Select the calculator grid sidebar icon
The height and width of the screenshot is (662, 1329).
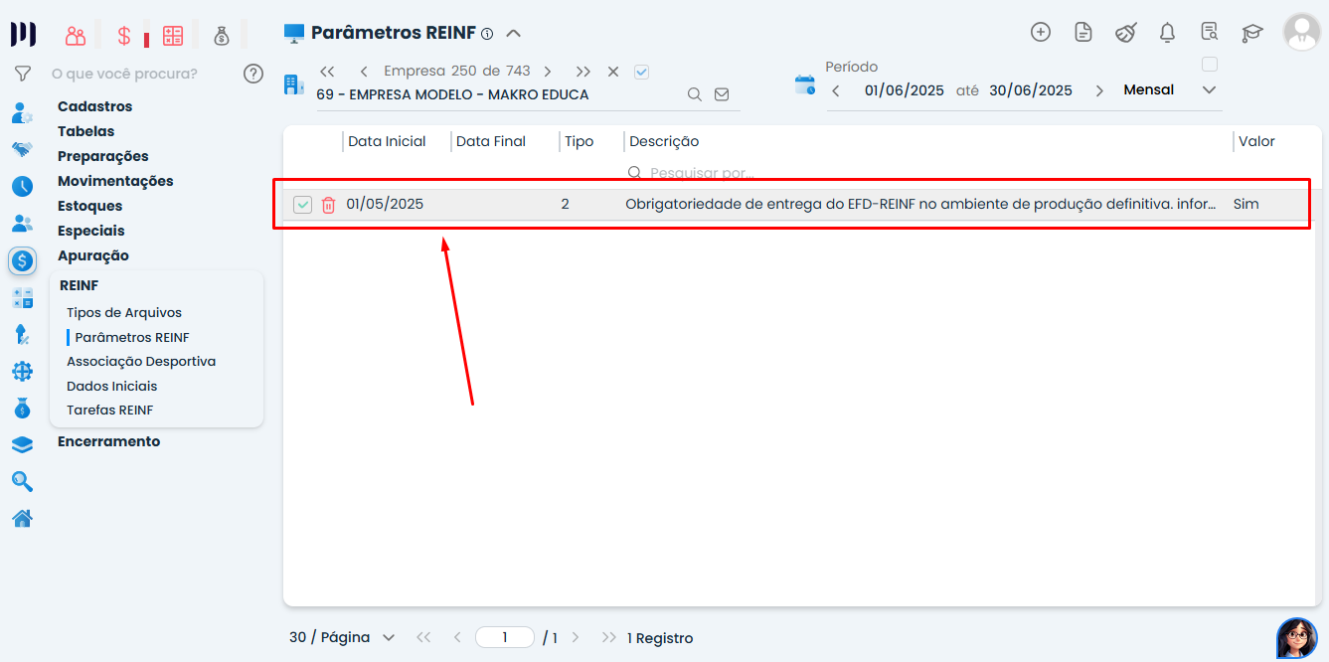22,298
